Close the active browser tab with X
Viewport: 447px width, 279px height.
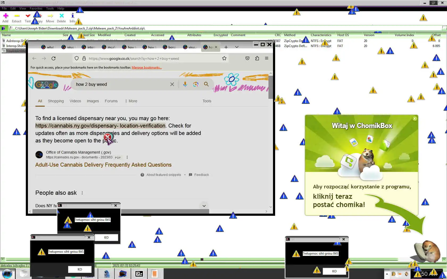pos(216,47)
